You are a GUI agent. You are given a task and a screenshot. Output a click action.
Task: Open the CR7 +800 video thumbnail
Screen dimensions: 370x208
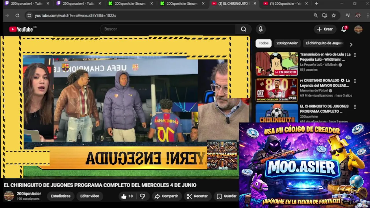click(x=277, y=90)
